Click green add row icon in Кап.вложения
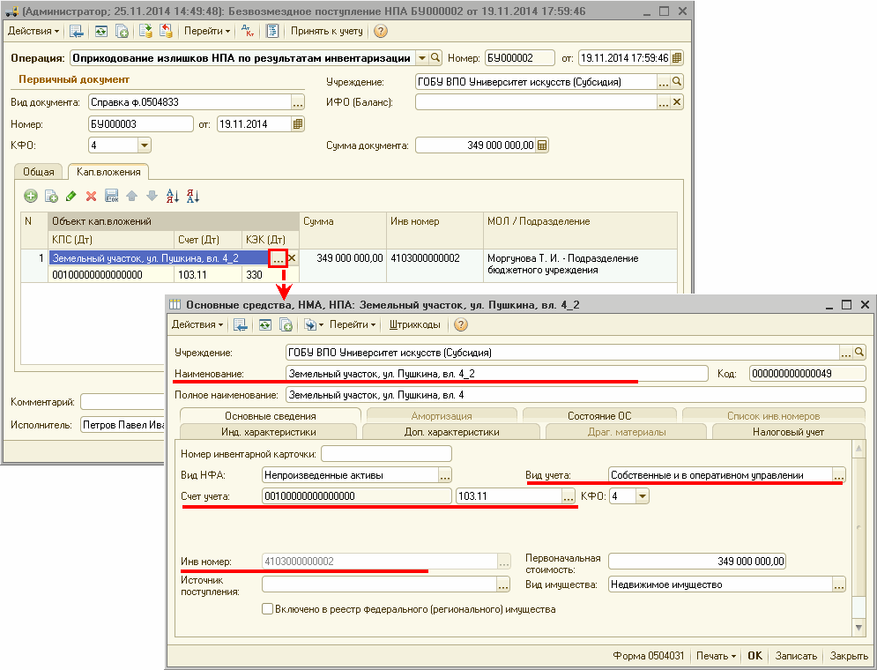The width and height of the screenshot is (877, 670). (31, 196)
